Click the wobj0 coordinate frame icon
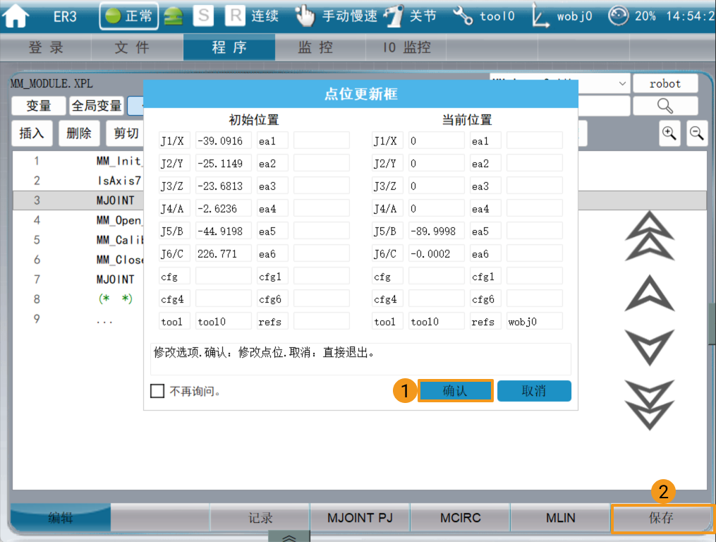Screen dimensions: 716x542 pos(541,16)
